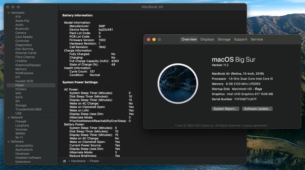Image resolution: width=305 pixels, height=170 pixels.
Task: Select Parallel SCSI in sidebar
Action: pos(24,81)
